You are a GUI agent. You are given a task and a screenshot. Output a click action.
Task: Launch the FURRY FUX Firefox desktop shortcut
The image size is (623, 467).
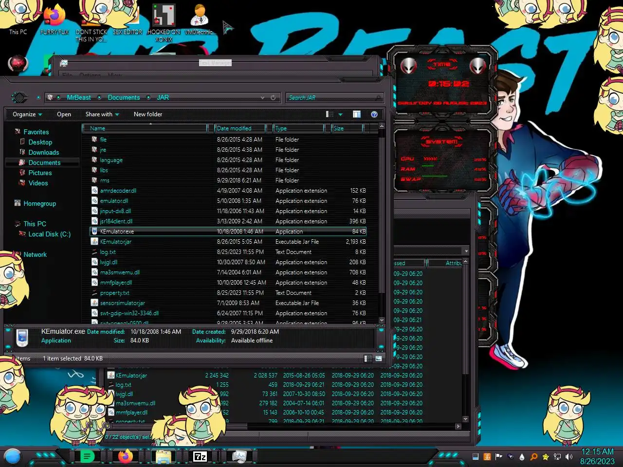(55, 19)
